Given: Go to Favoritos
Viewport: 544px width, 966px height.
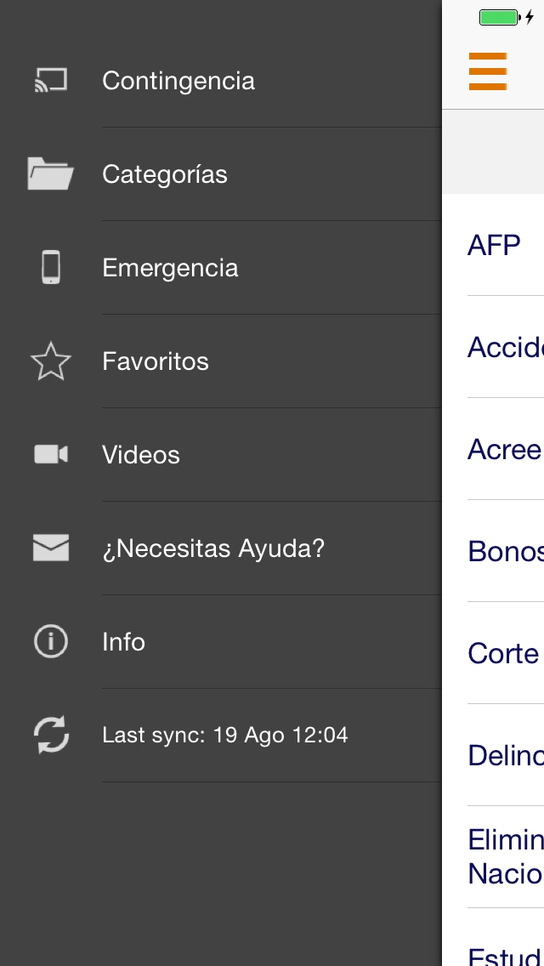Looking at the screenshot, I should [156, 361].
